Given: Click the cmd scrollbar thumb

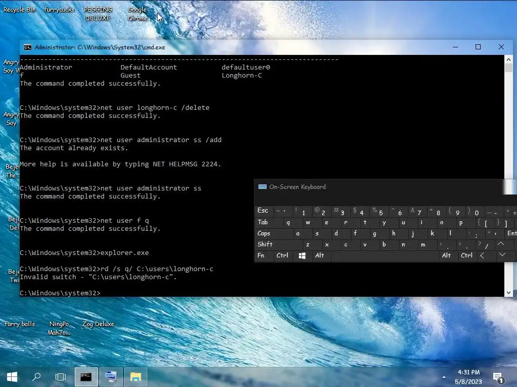Looking at the screenshot, I should tap(508, 68).
